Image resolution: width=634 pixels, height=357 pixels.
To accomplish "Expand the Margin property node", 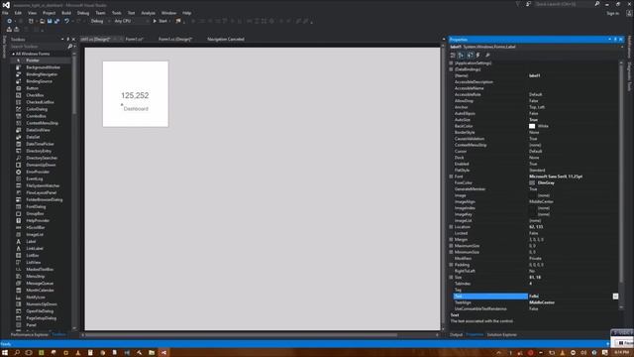I will click(x=452, y=239).
